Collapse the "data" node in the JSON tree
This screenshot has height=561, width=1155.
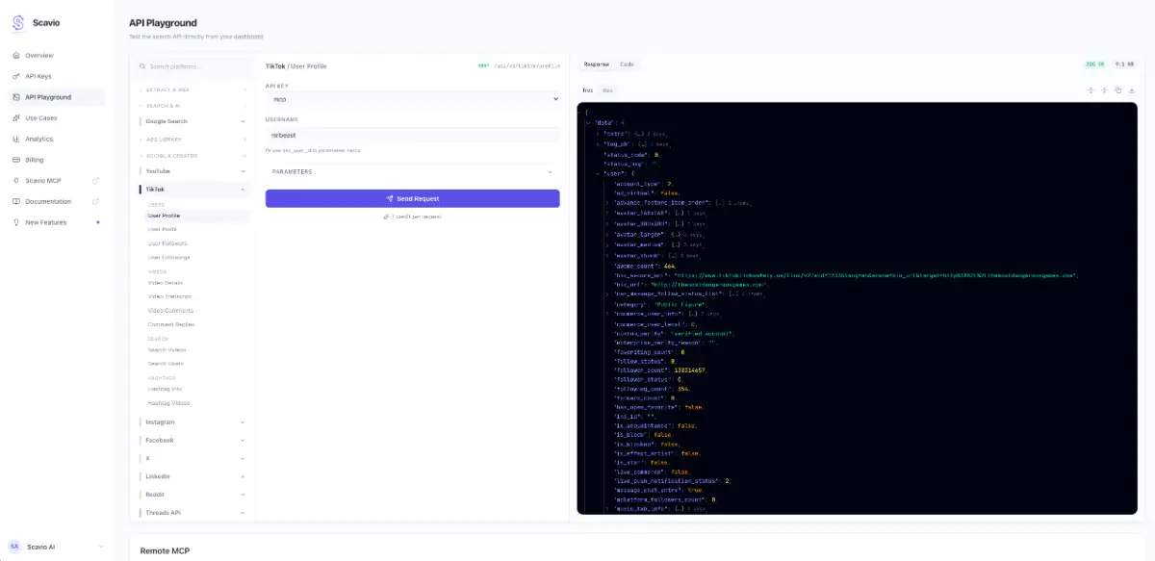point(587,123)
